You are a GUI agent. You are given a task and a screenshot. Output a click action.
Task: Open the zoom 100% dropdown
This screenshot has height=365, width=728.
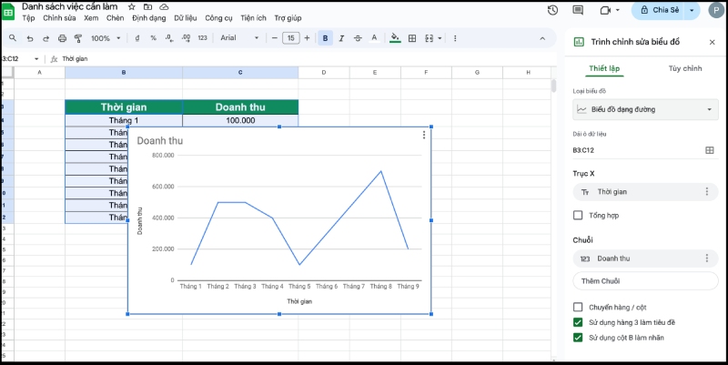106,38
